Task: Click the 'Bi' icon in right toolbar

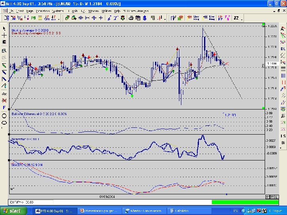Action: click(283, 143)
